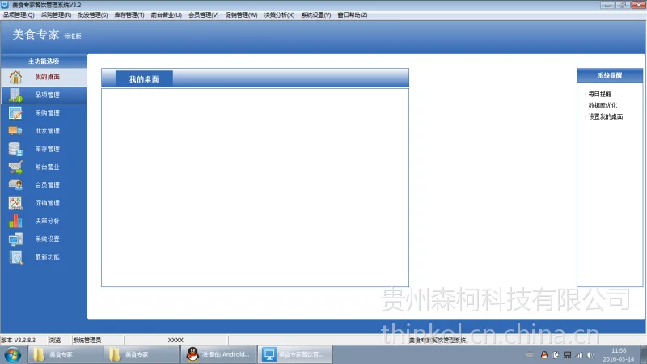Open the 会员管理 member card icon

pyautogui.click(x=15, y=185)
